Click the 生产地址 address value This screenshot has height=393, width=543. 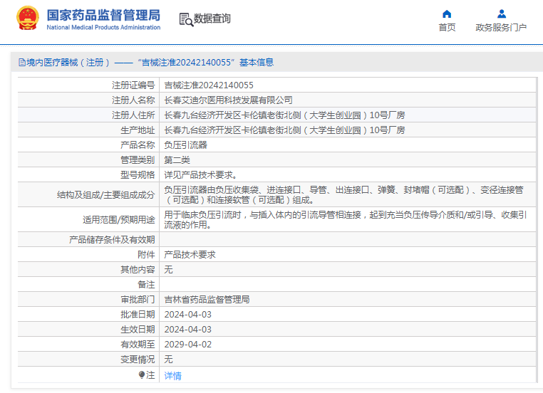284,130
